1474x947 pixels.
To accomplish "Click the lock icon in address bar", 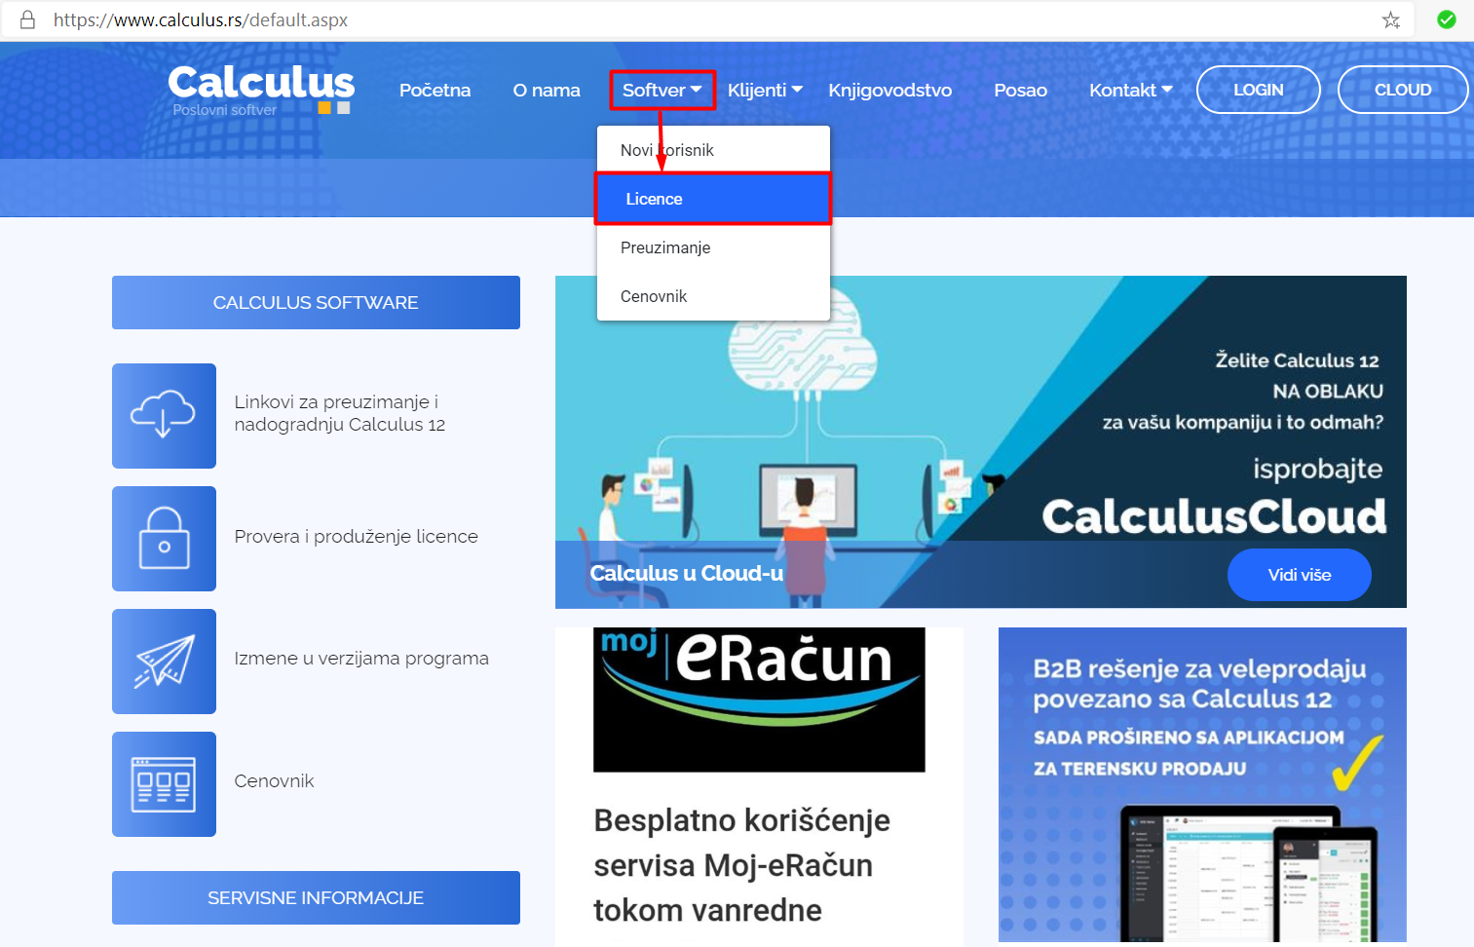I will click(x=27, y=19).
